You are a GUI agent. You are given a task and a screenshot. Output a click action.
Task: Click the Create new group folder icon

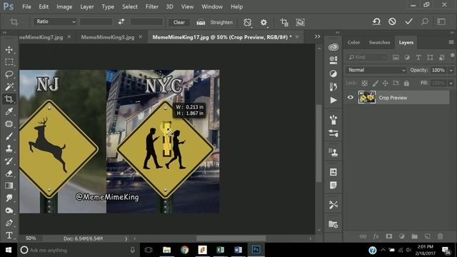tap(414, 236)
